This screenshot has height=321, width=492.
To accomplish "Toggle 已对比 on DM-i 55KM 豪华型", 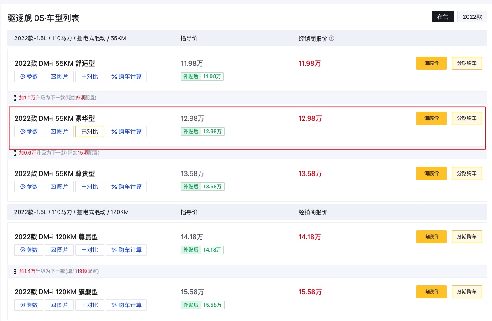I will 90,132.
